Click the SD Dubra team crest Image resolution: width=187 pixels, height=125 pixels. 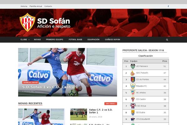point(133,112)
